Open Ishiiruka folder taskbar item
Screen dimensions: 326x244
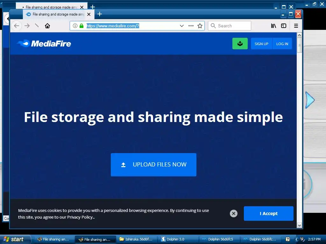coord(136,239)
